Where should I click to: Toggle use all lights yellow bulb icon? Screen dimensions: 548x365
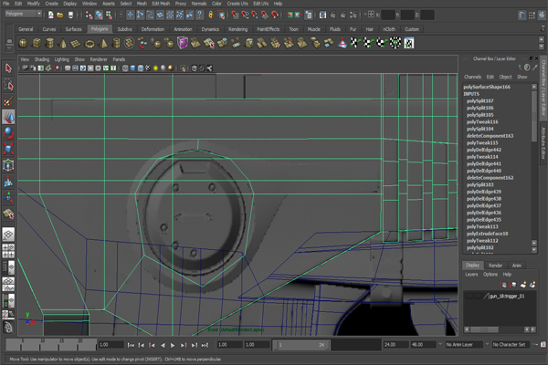(x=155, y=68)
